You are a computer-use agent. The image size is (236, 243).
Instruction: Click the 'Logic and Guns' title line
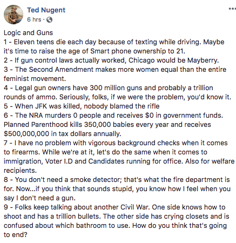[28, 33]
